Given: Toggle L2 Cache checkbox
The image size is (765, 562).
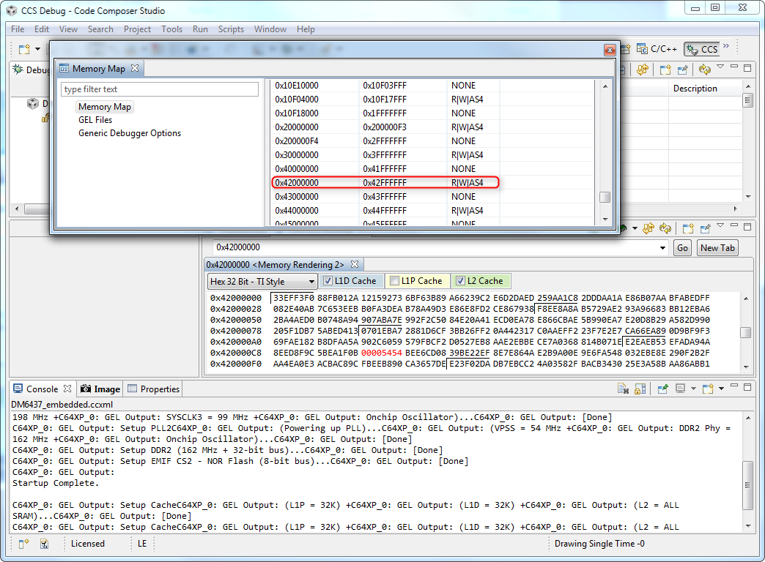Looking at the screenshot, I should [x=460, y=281].
